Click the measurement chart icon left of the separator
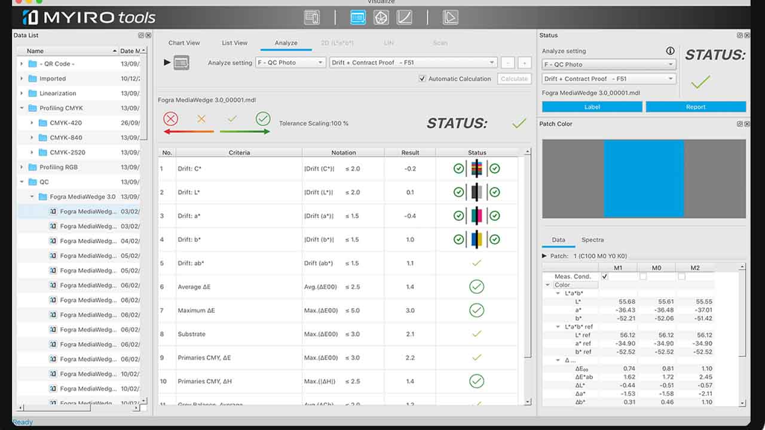The image size is (765, 430). [x=311, y=17]
